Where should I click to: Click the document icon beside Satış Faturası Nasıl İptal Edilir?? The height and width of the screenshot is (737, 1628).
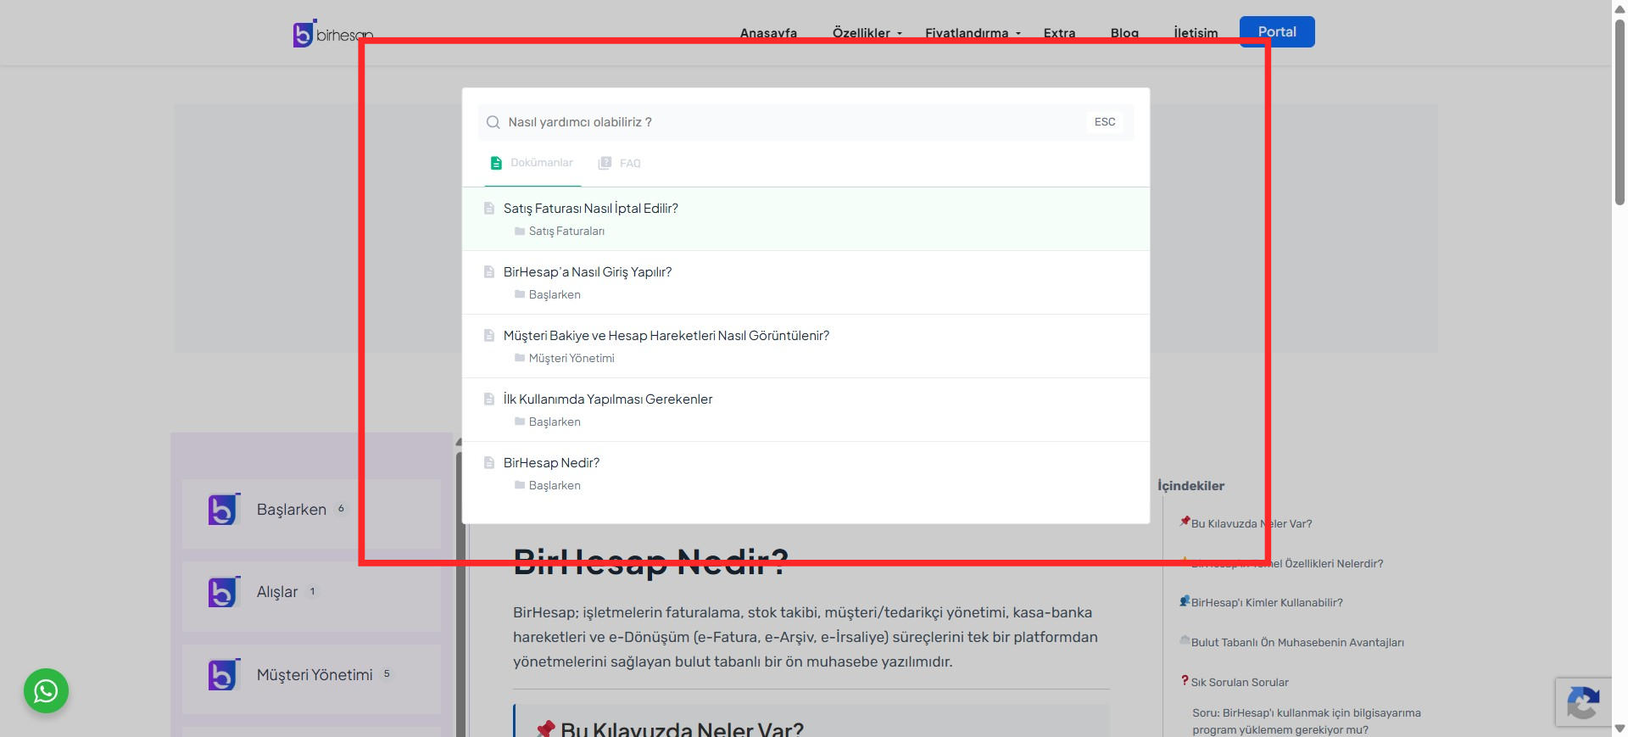click(x=489, y=208)
